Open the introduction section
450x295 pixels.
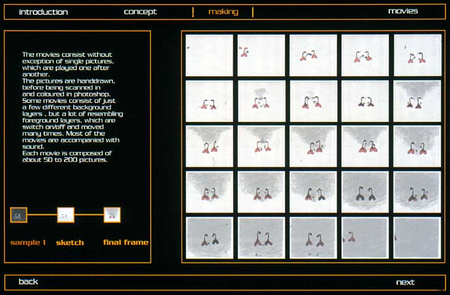click(x=43, y=12)
